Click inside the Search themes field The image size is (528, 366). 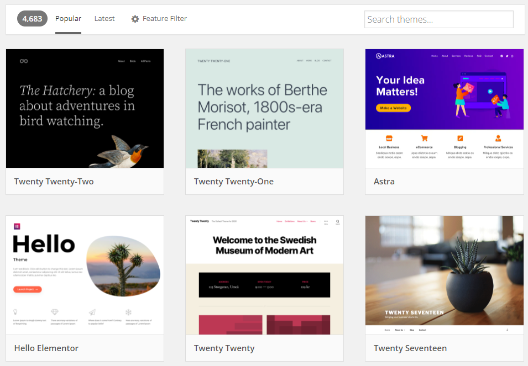[x=438, y=19]
